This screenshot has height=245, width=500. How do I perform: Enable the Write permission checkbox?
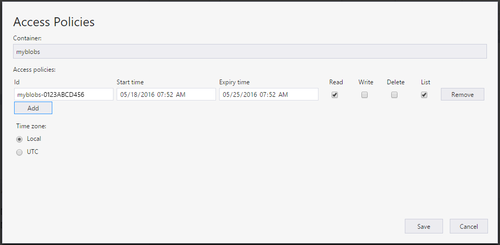click(x=365, y=95)
